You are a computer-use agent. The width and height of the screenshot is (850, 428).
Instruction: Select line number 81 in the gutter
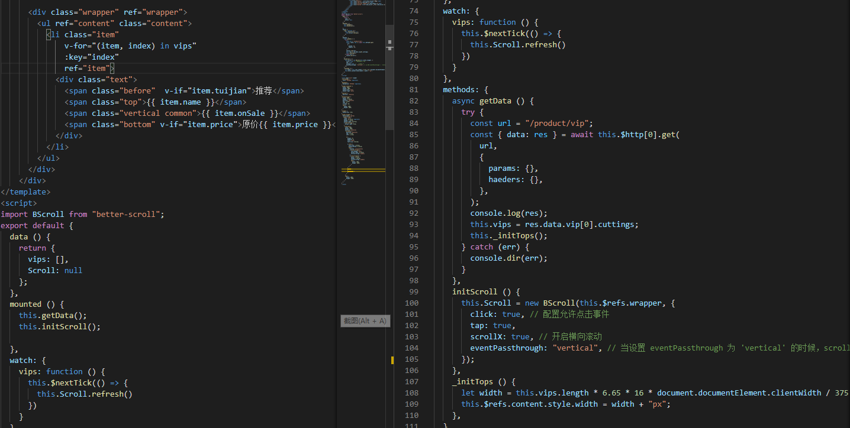413,90
